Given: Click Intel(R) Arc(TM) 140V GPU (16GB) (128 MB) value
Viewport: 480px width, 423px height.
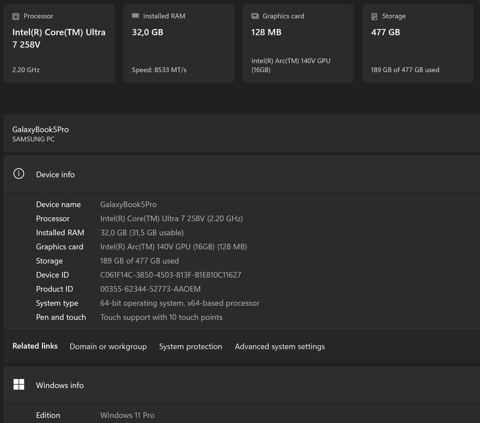Looking at the screenshot, I should coord(173,247).
